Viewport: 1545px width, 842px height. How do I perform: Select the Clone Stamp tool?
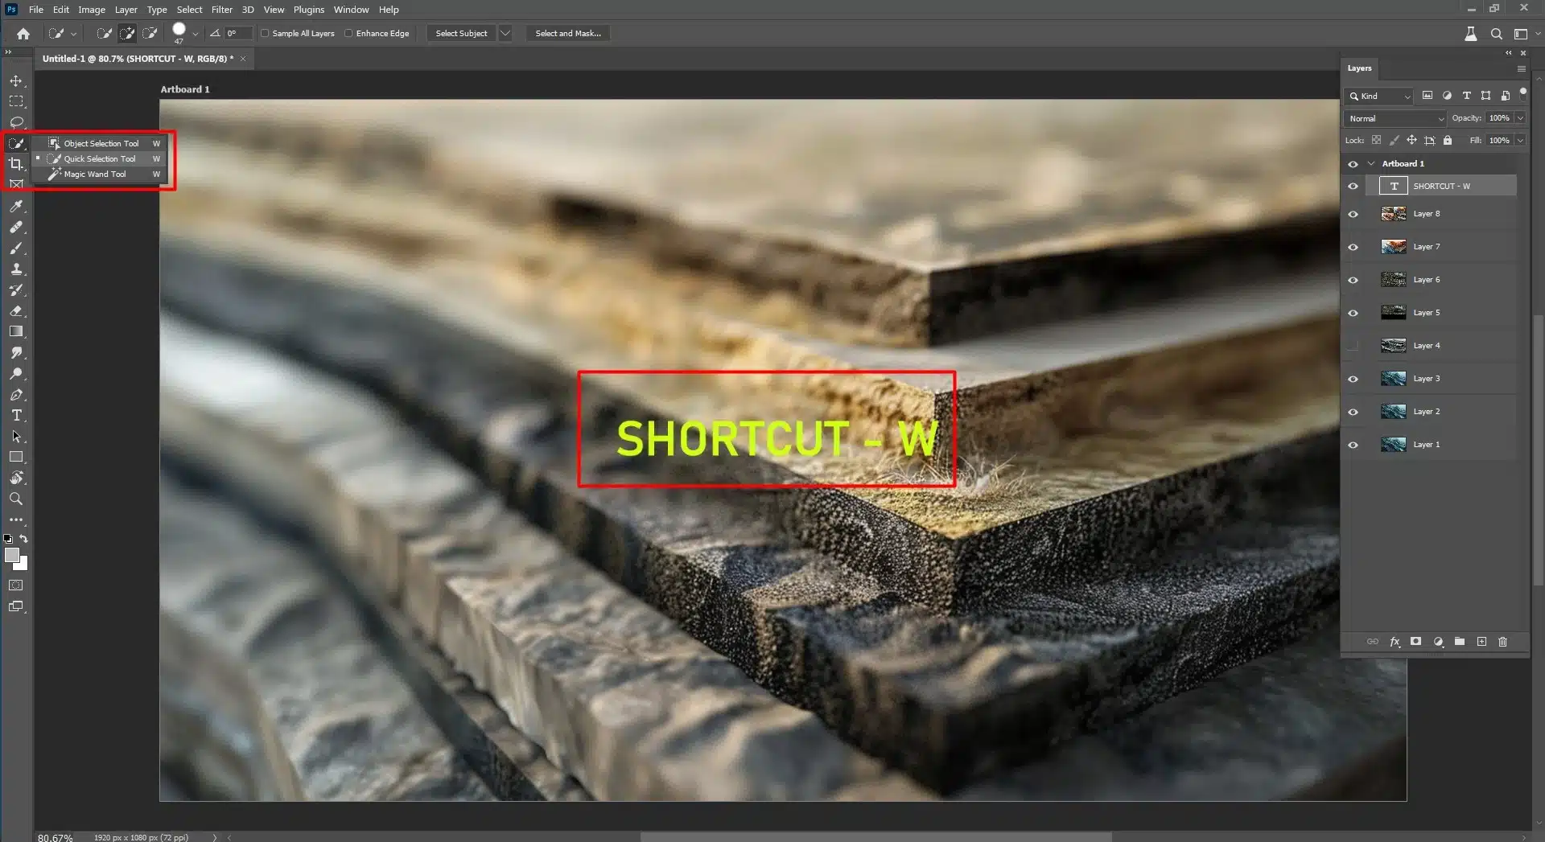point(16,269)
